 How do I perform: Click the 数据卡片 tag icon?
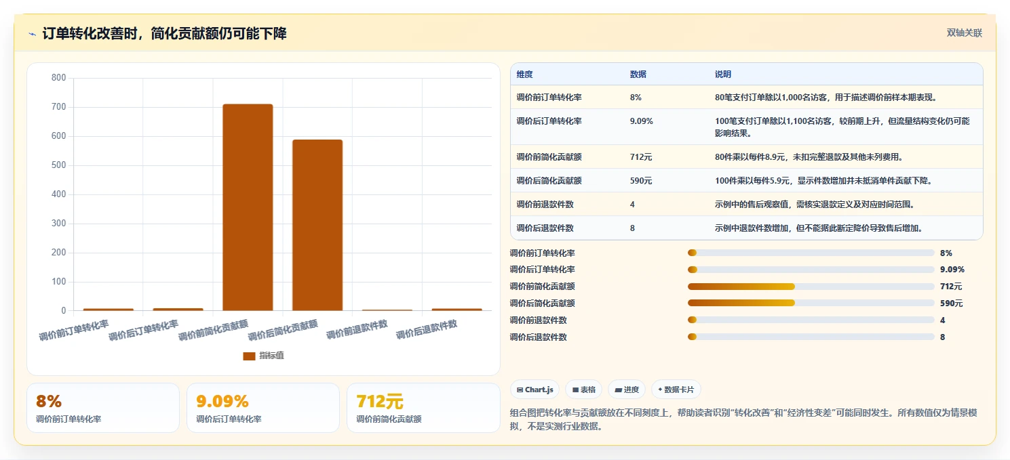click(x=660, y=390)
